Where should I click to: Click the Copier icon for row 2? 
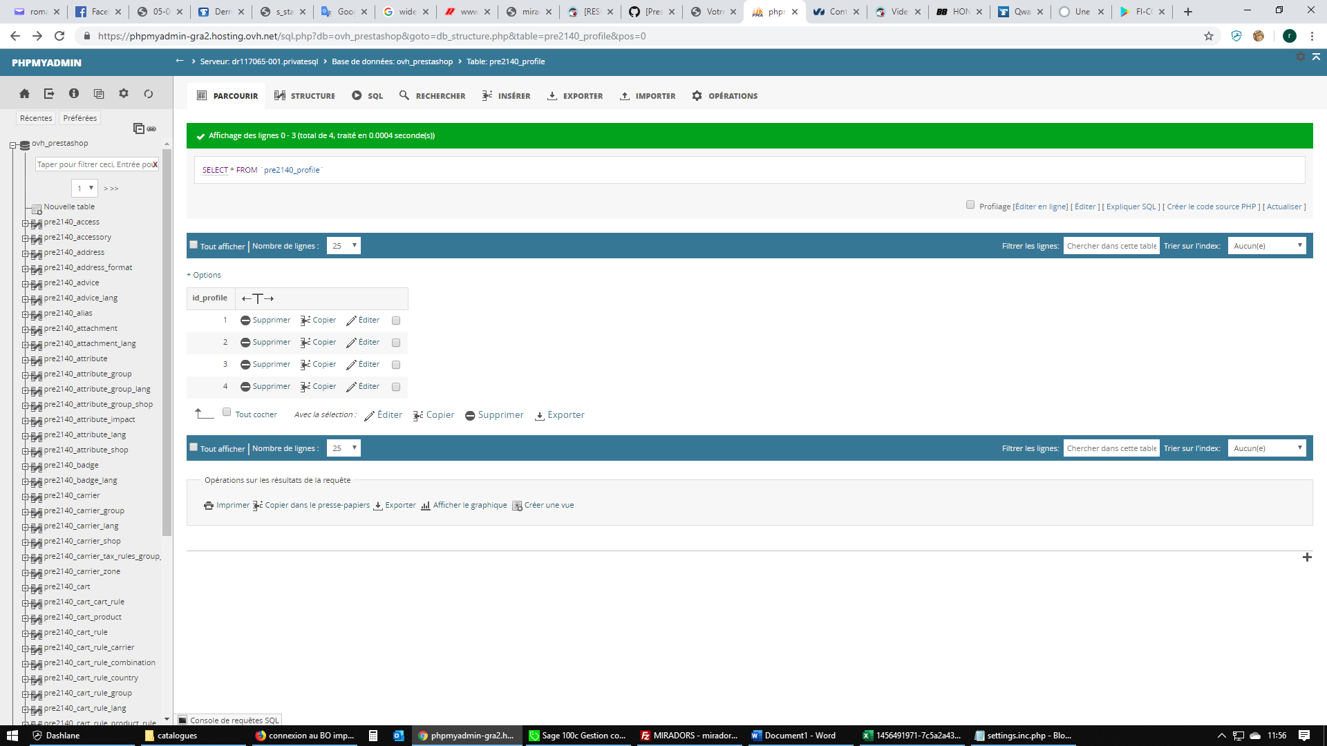point(305,343)
